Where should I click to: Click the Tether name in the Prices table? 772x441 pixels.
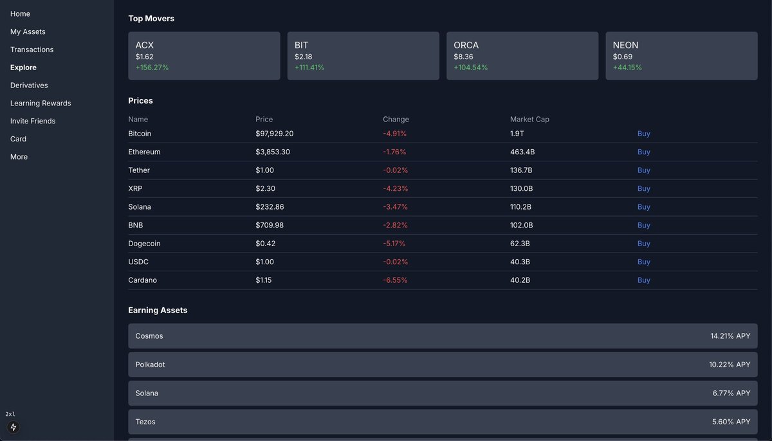[x=139, y=170]
